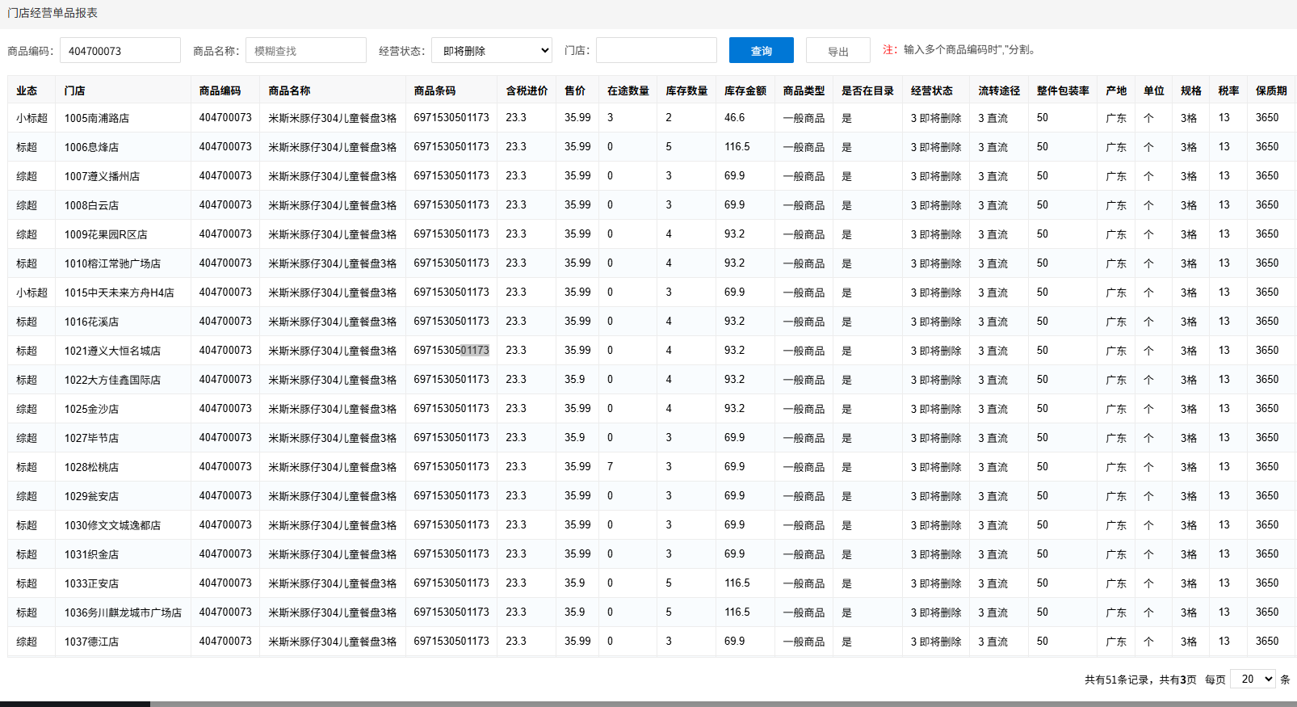Click the 售价 column header

[x=575, y=90]
